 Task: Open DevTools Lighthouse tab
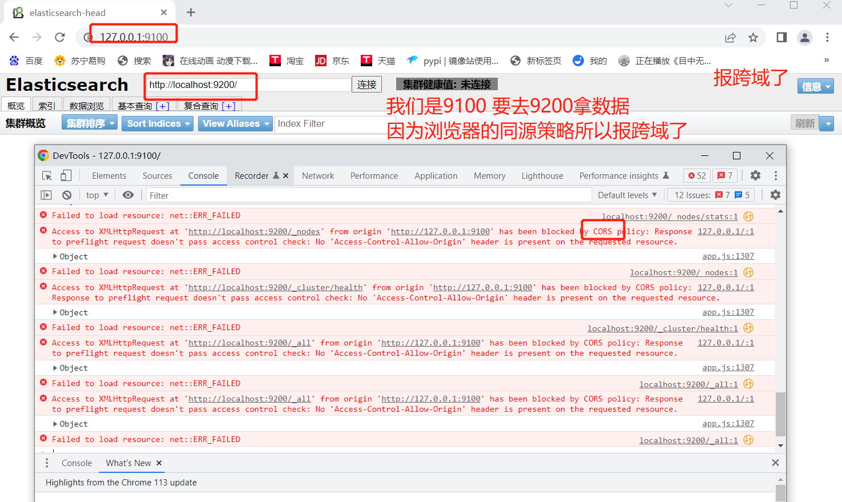coord(542,176)
